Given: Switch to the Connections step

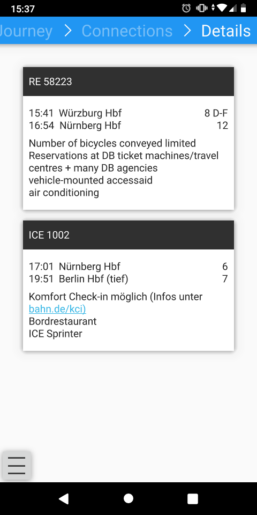Looking at the screenshot, I should pos(127,31).
